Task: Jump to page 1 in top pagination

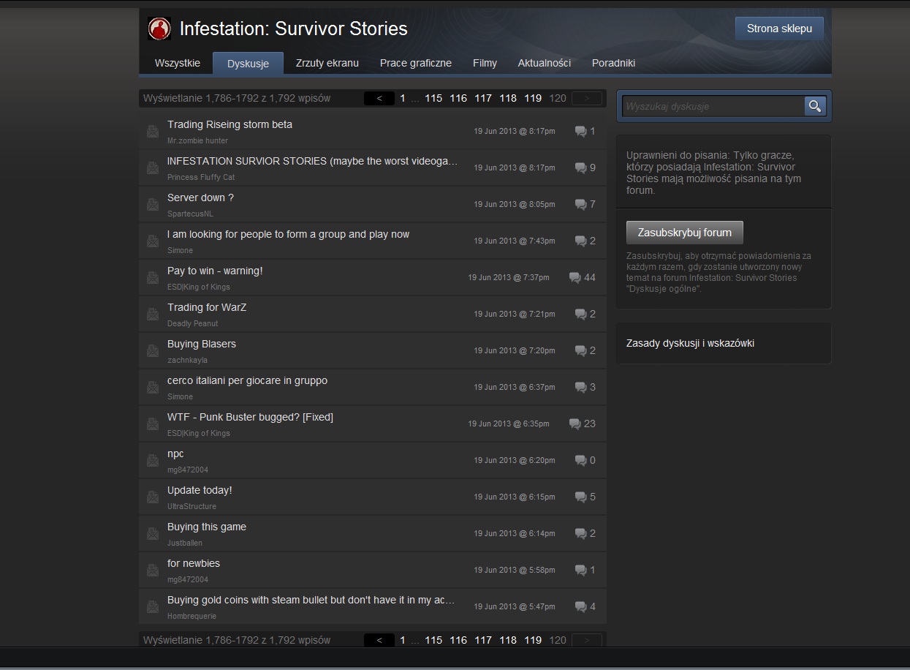Action: tap(403, 98)
